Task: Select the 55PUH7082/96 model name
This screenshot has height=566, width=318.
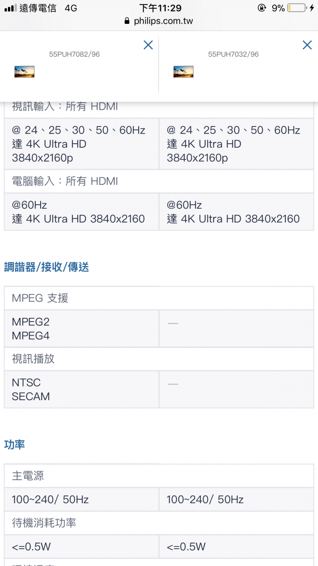Action: pos(74,54)
